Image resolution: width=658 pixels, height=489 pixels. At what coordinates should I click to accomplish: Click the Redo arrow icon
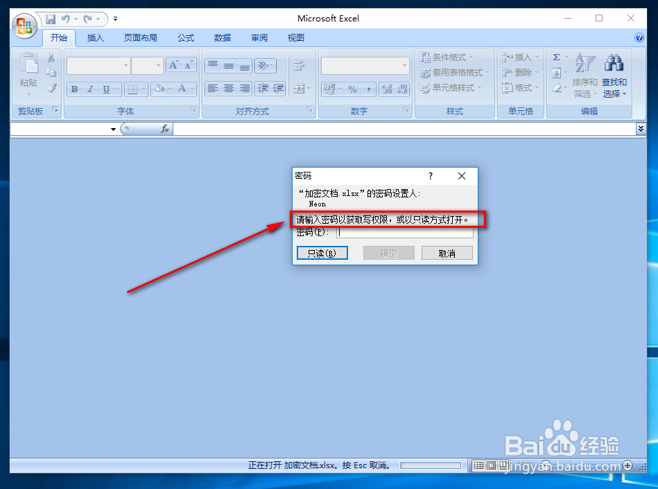pyautogui.click(x=87, y=19)
